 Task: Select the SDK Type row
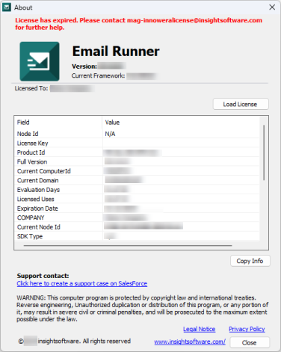137,236
